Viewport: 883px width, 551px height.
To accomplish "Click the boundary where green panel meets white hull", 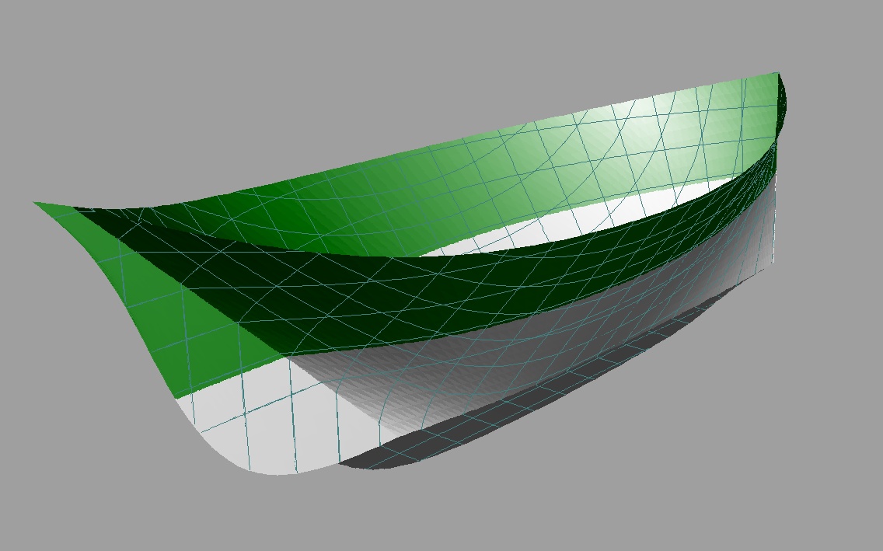I will [x=225, y=380].
